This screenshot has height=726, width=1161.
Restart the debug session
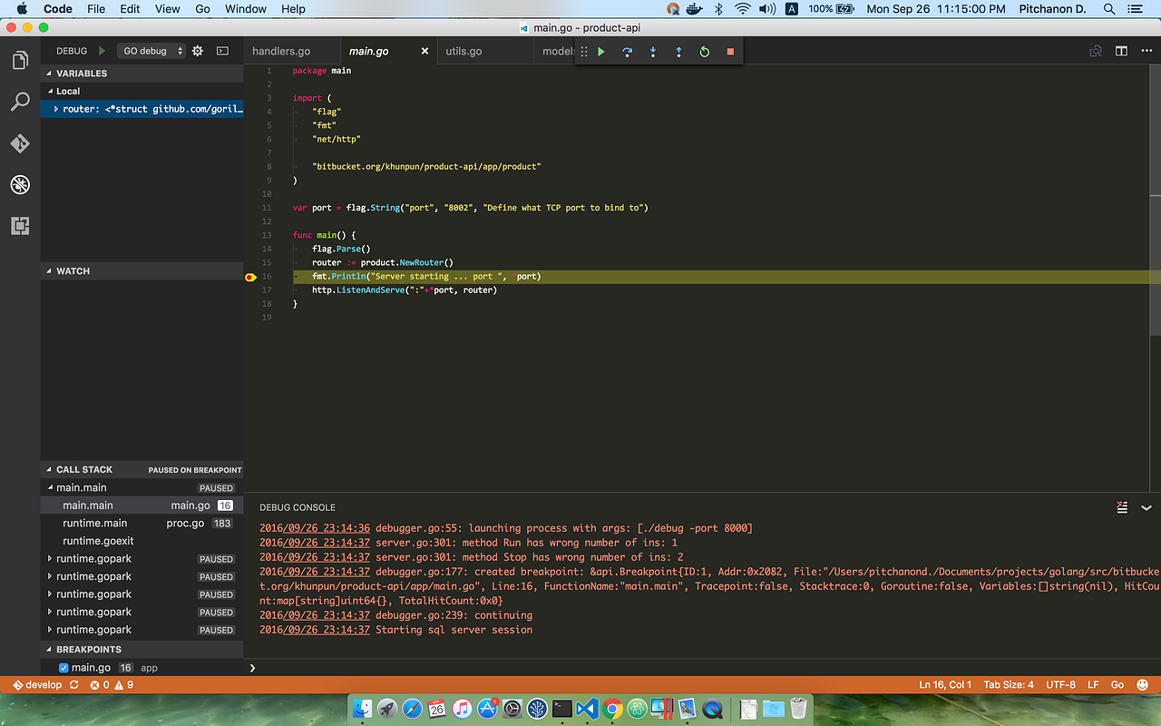click(704, 52)
